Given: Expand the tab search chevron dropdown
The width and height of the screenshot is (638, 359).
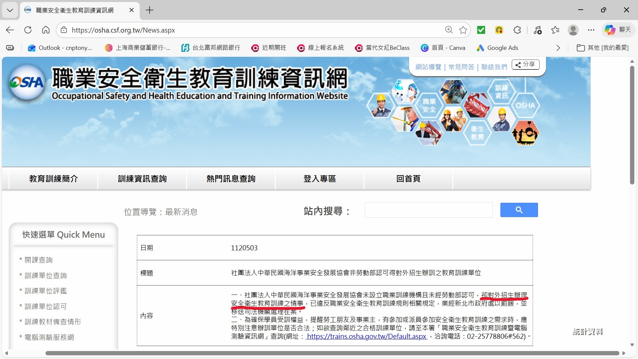Looking at the screenshot, I should click(10, 10).
